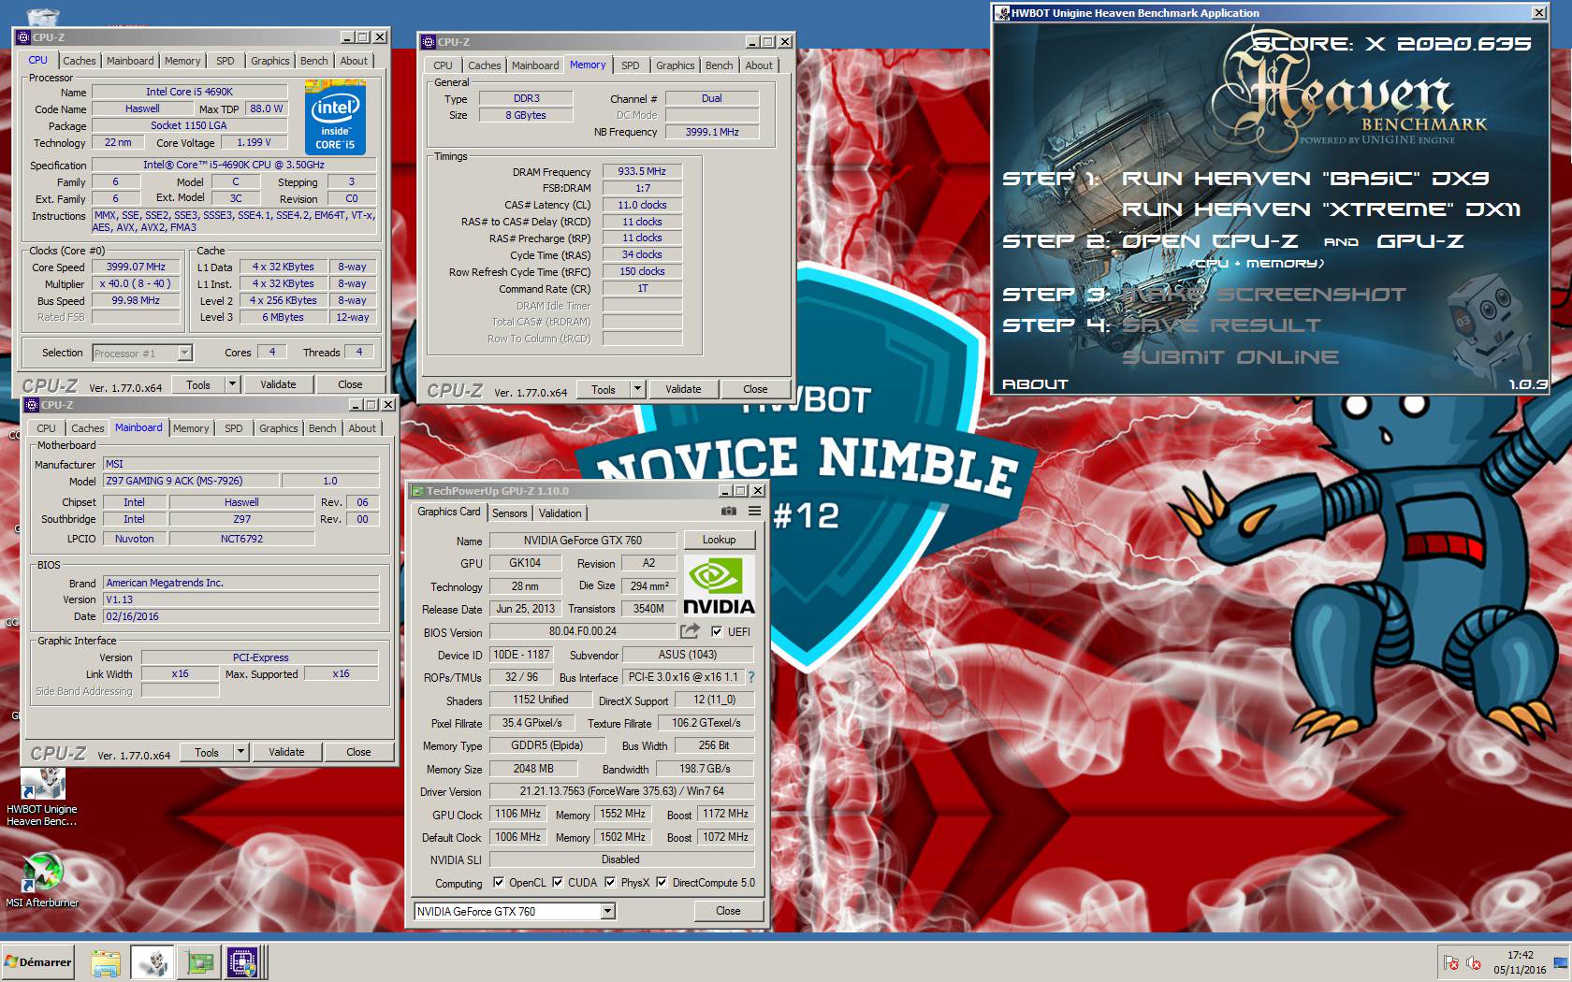Click GPU-Z link in HWBOT Heaven step 2

(1420, 241)
